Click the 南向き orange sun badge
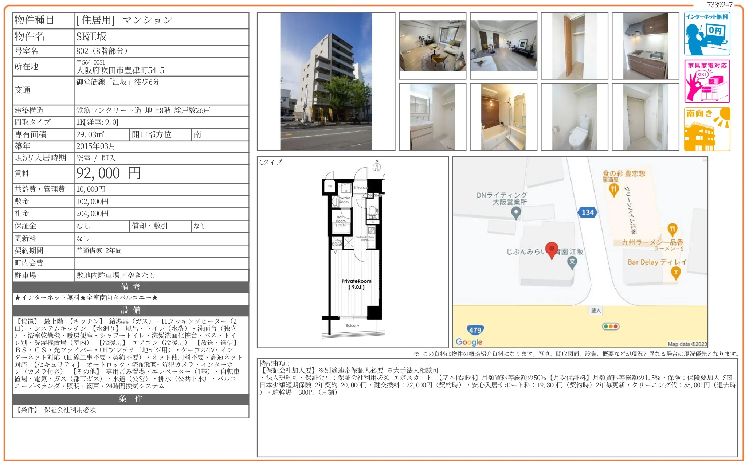The width and height of the screenshot is (749, 461). (x=707, y=129)
